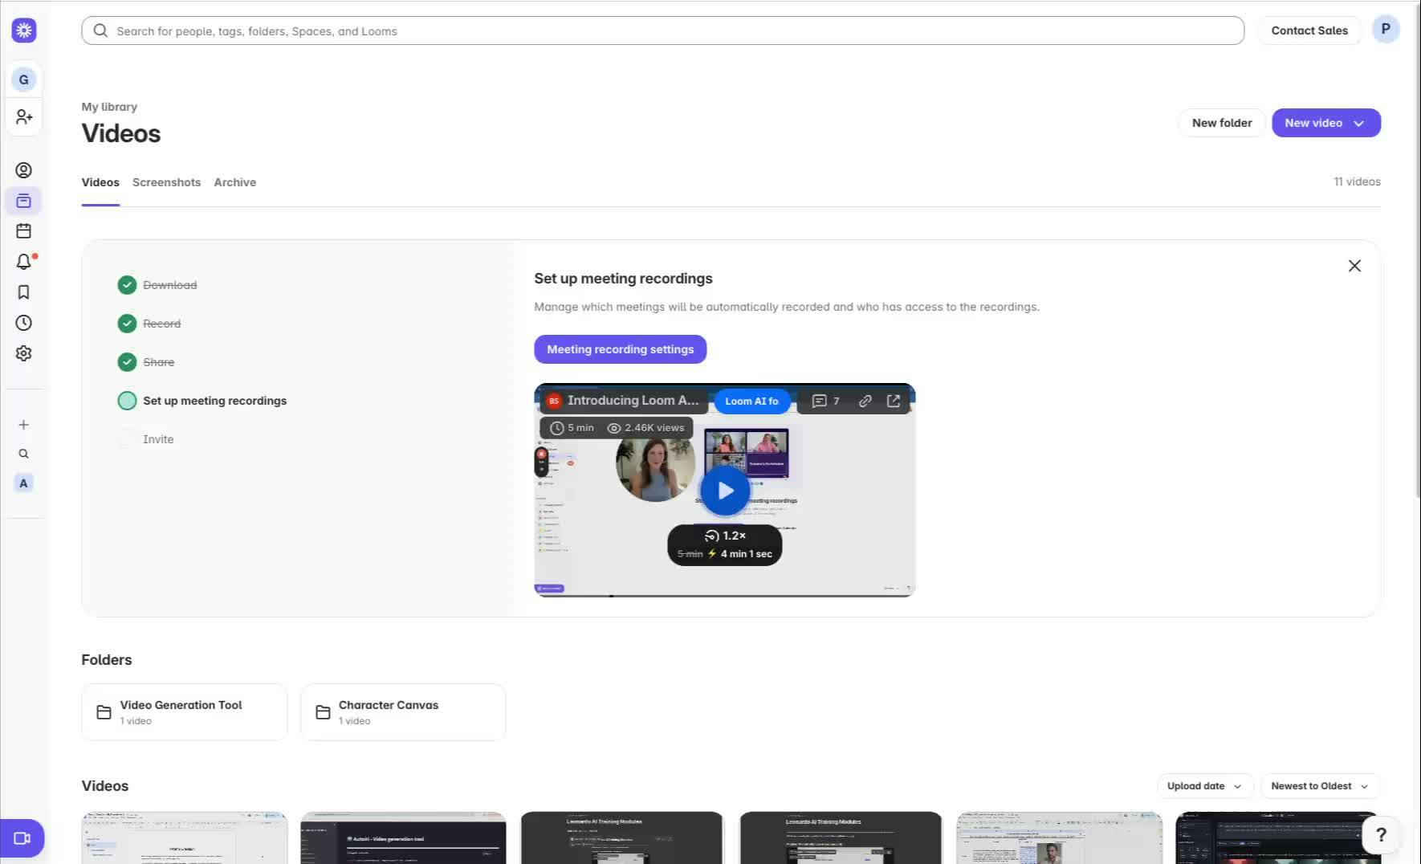This screenshot has height=864, width=1421.
Task: Click the invite people icon in sidebar
Action: pos(24,117)
